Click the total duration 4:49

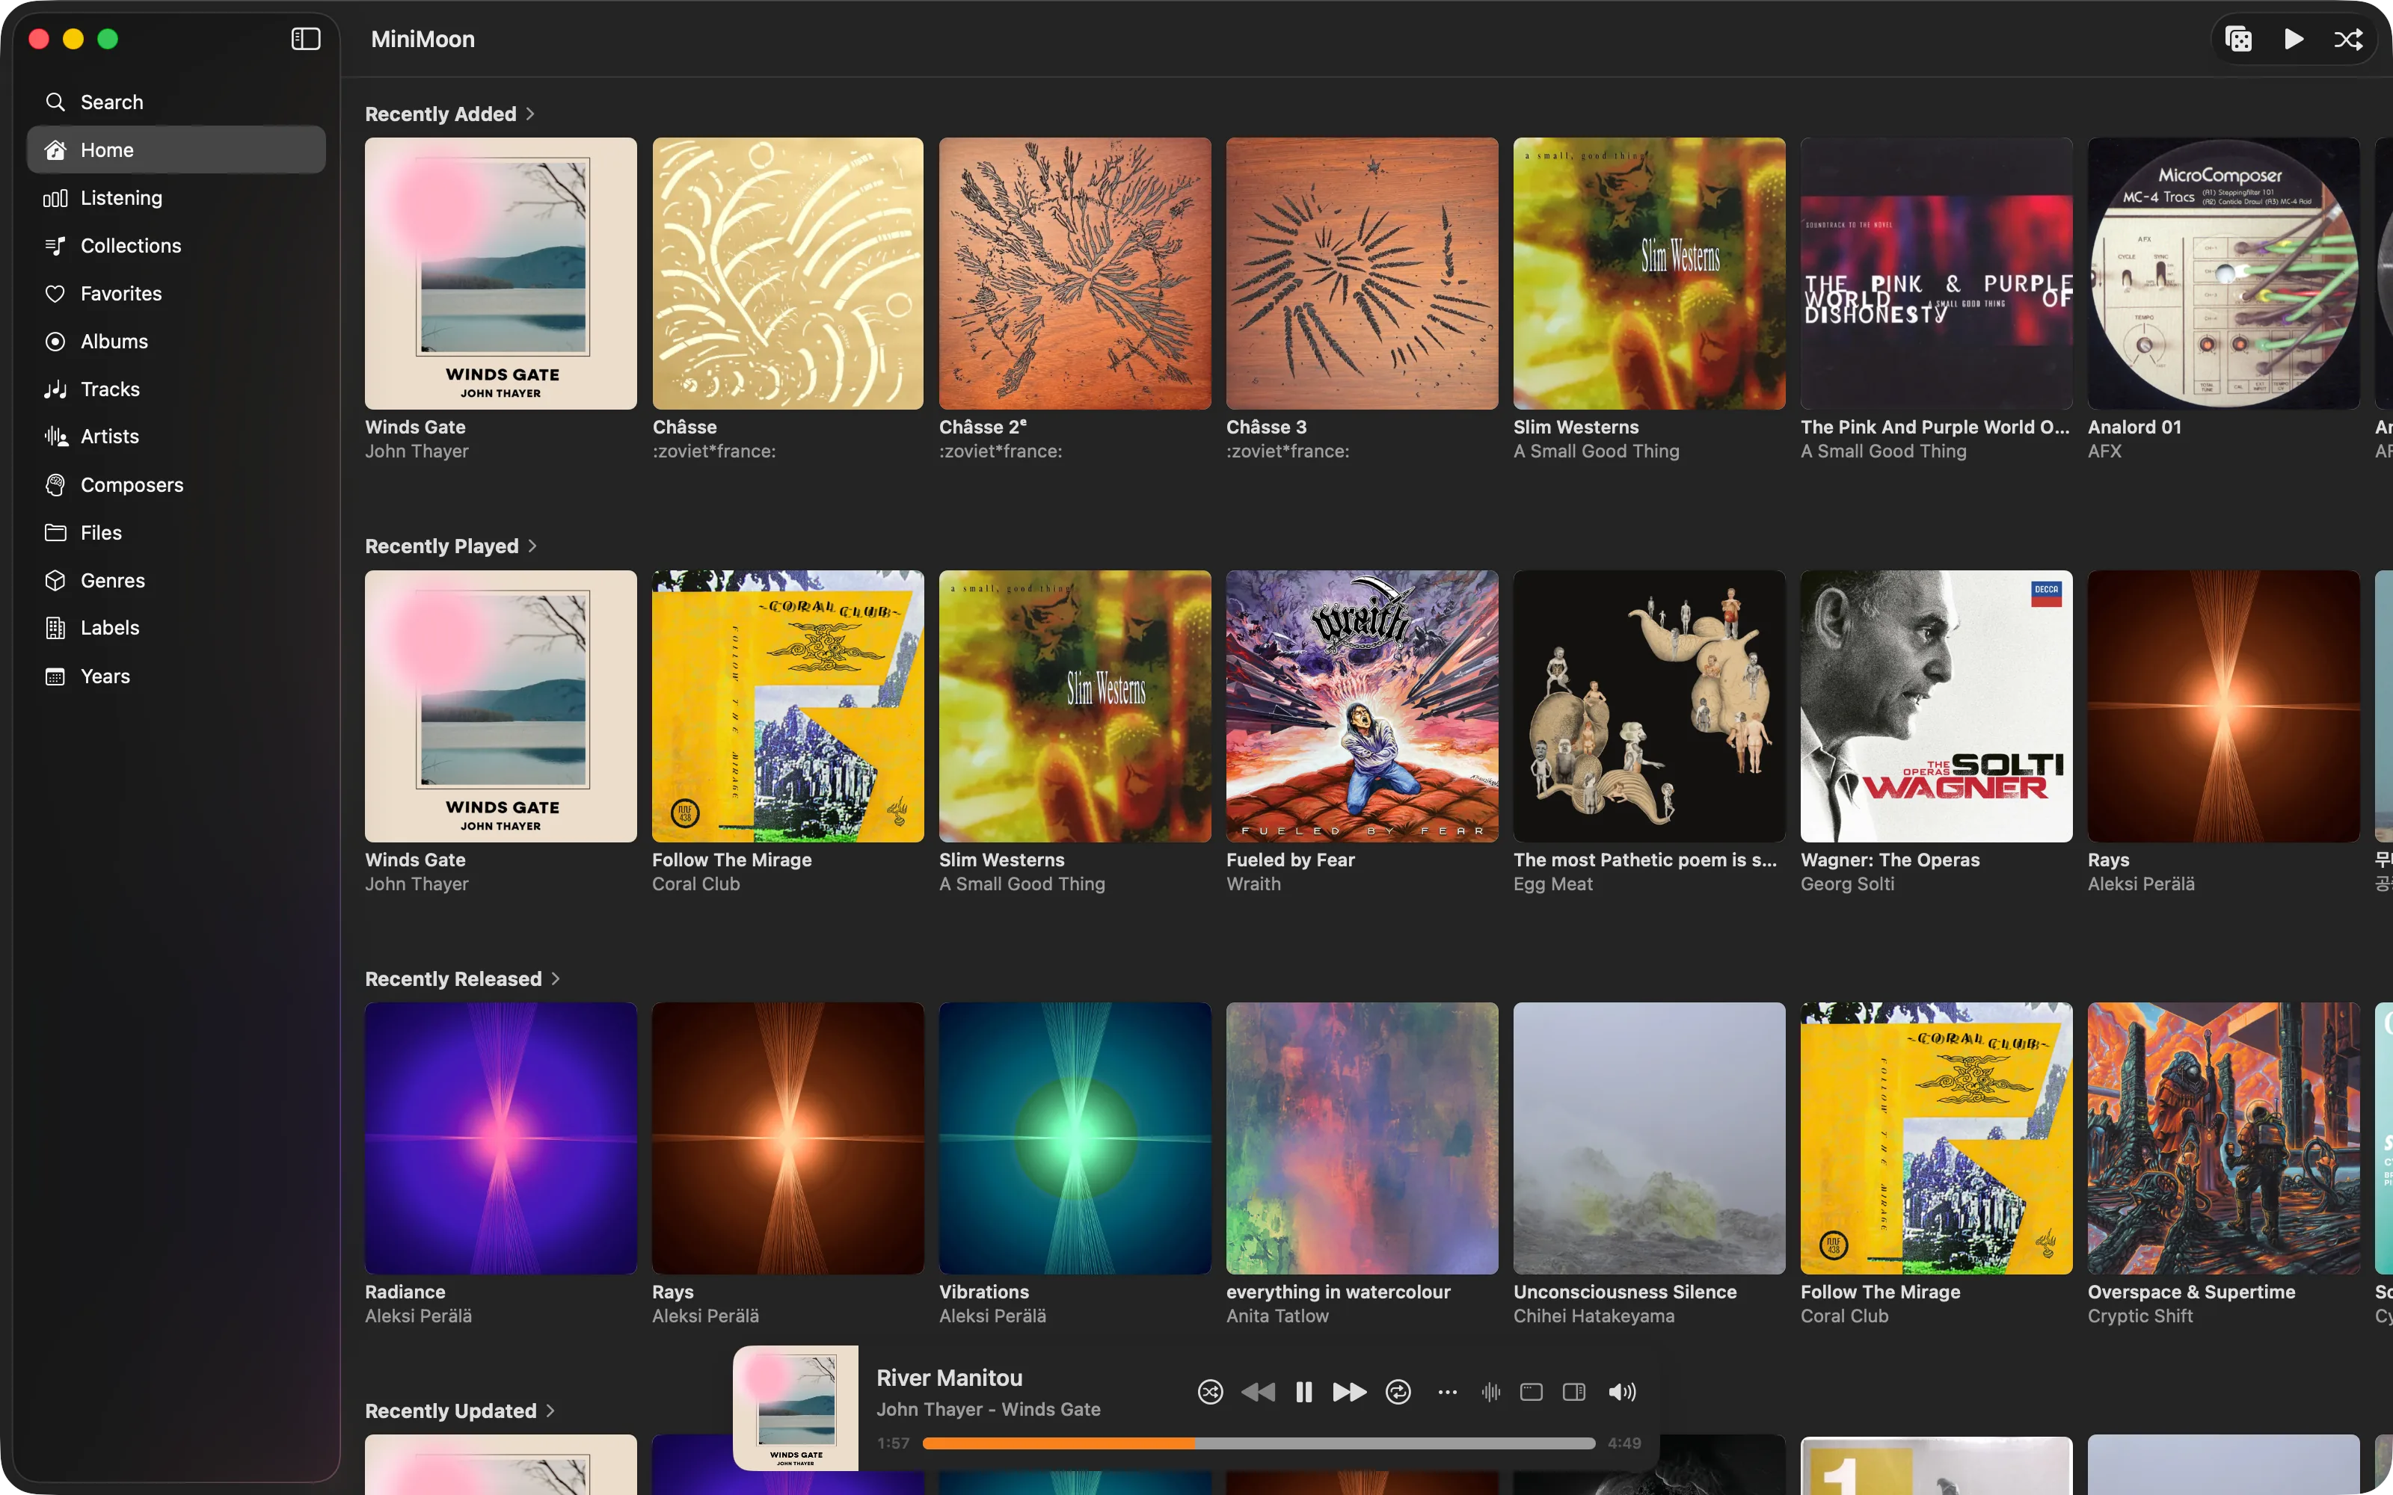click(1625, 1443)
